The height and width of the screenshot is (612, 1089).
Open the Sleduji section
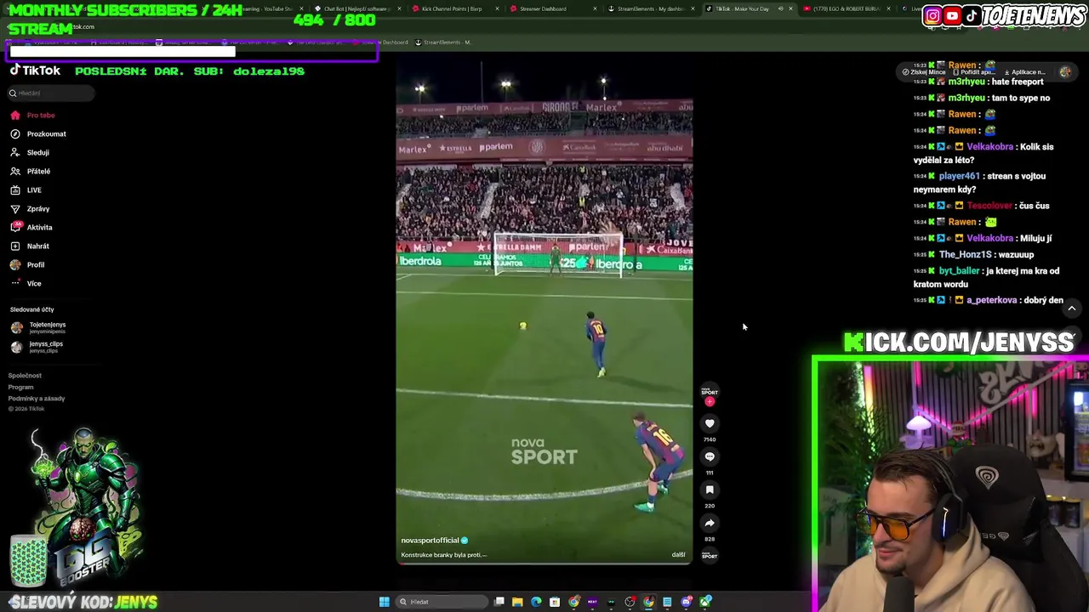coord(30,152)
